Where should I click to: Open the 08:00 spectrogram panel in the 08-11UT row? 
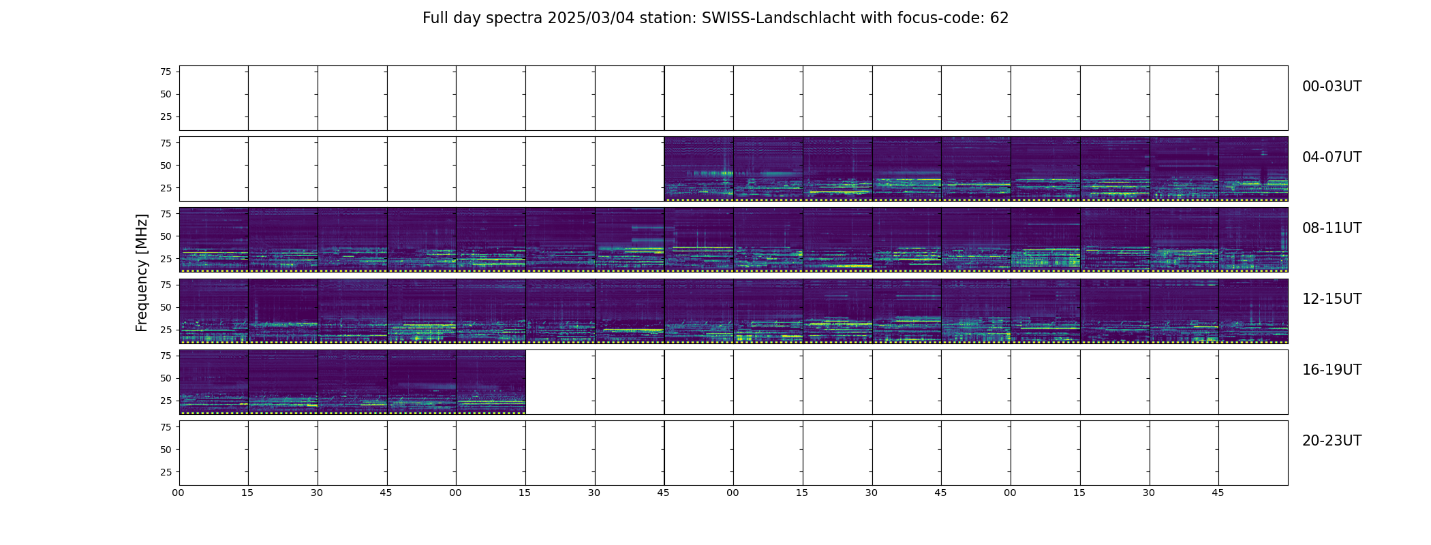(x=213, y=240)
